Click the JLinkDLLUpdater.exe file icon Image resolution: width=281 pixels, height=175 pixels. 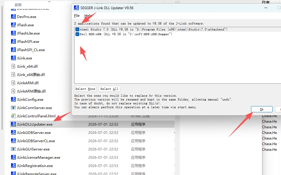(x=13, y=124)
